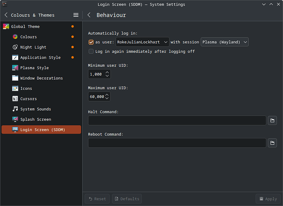Click the Halt Command text field
This screenshot has width=283, height=206.
tap(177, 120)
